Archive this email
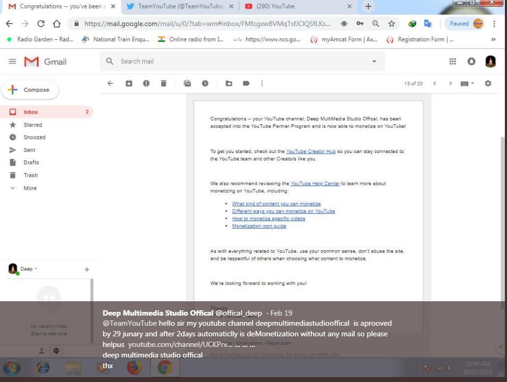Viewport: 507px width, 382px height. coord(129,83)
